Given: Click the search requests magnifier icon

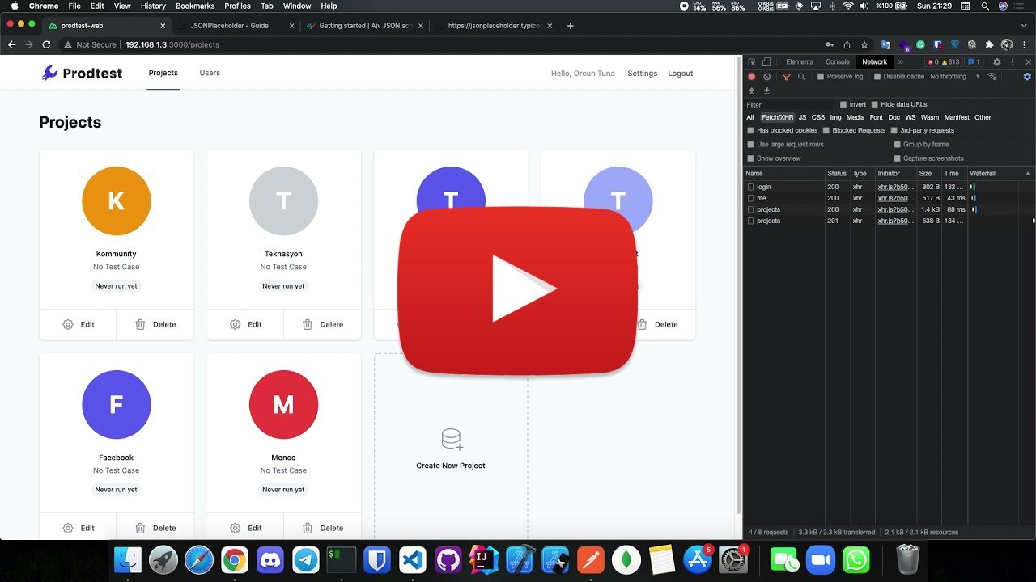Looking at the screenshot, I should [x=802, y=77].
